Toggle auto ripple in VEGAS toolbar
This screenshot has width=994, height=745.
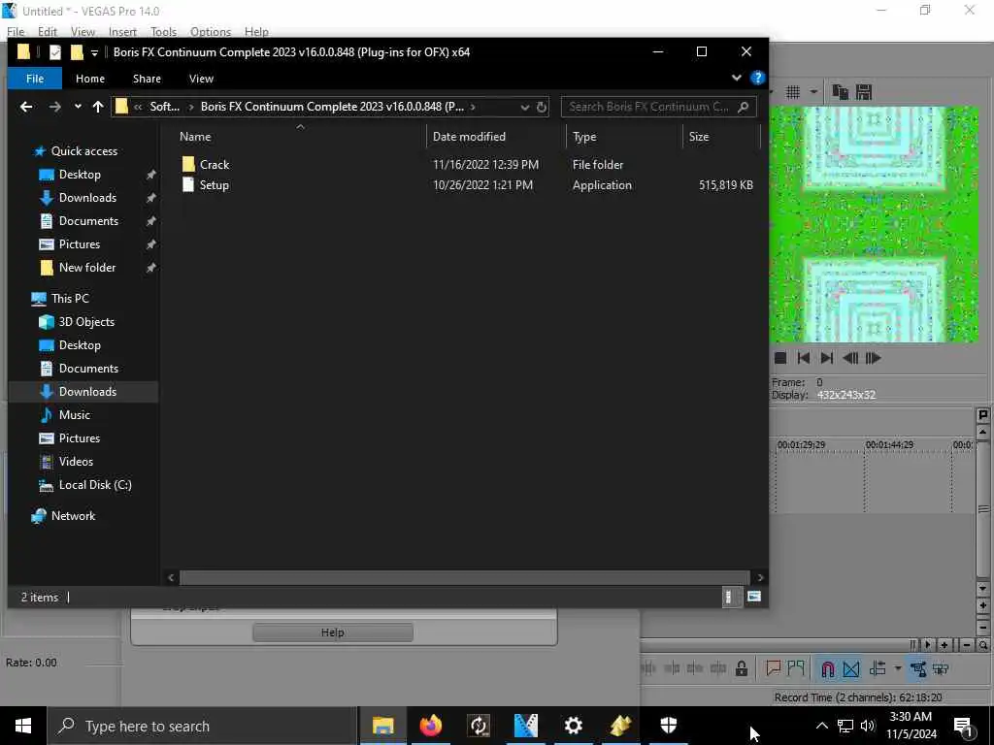click(x=878, y=669)
